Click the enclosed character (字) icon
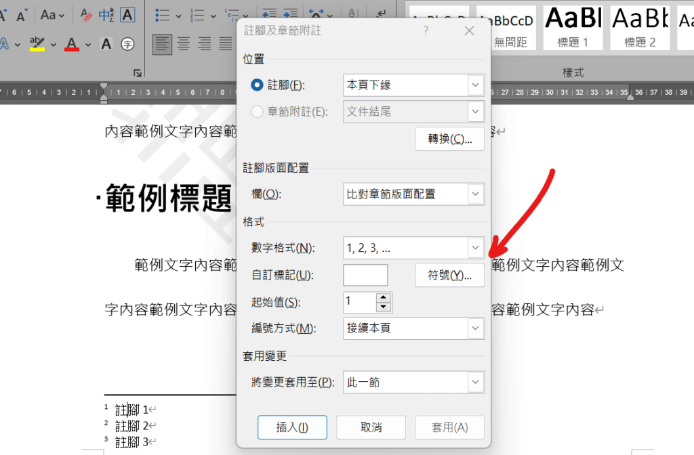Image resolution: width=694 pixels, height=455 pixels. 127,44
